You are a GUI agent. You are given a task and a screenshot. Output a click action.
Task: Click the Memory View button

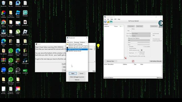110,61
